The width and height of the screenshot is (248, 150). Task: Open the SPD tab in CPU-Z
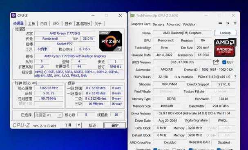tap(56, 24)
